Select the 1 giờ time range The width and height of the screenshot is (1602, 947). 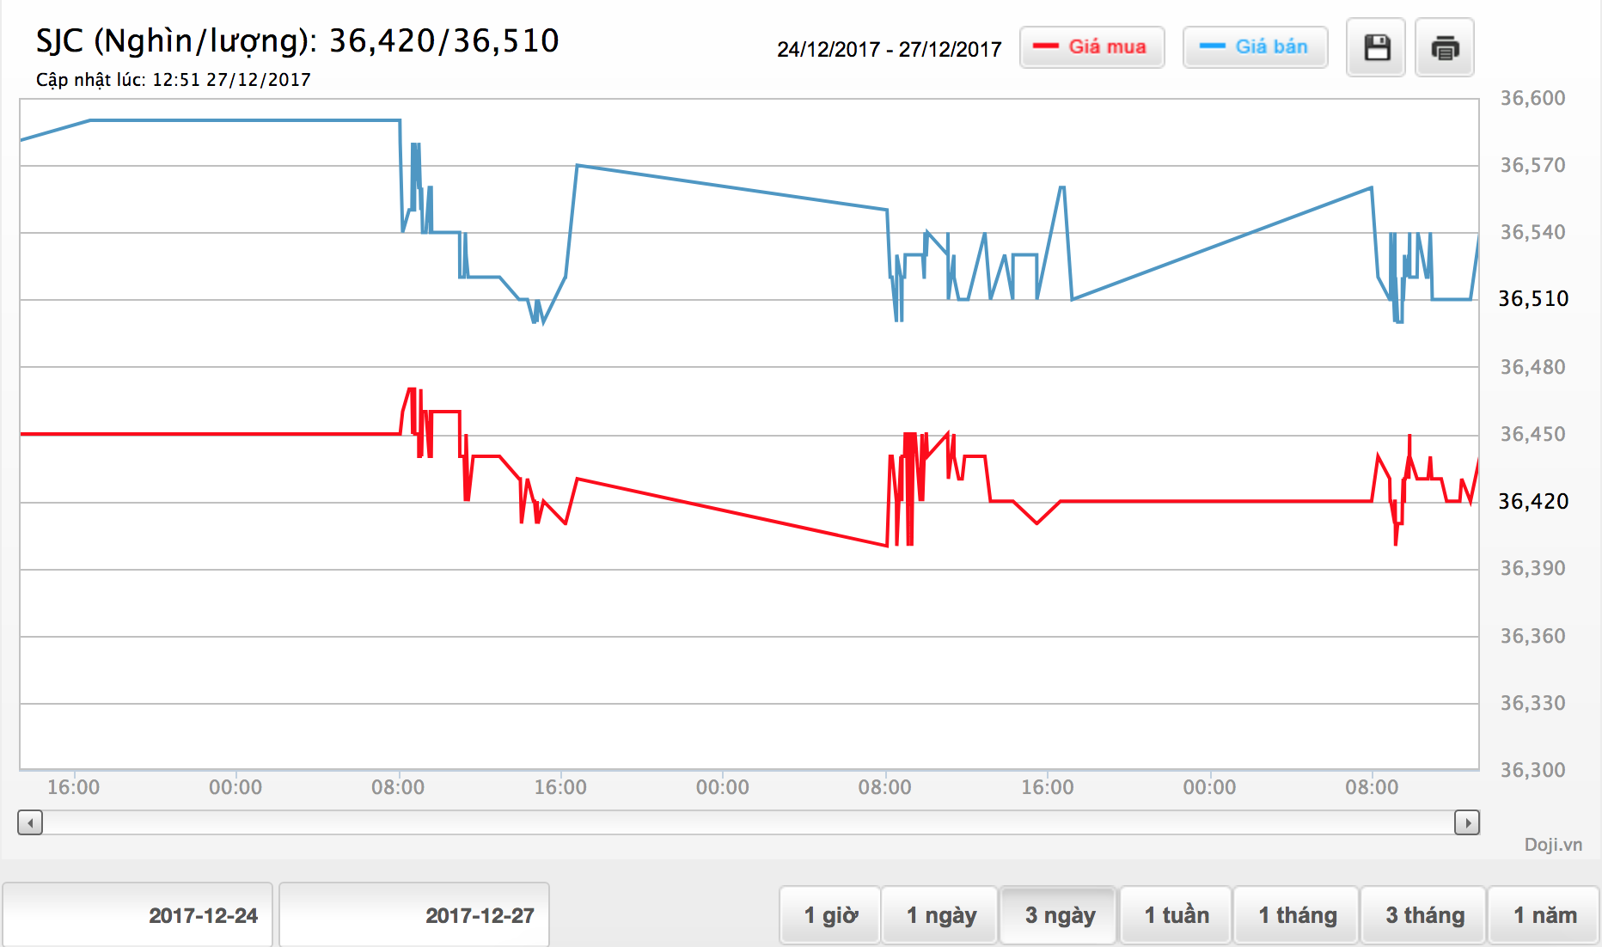click(830, 915)
